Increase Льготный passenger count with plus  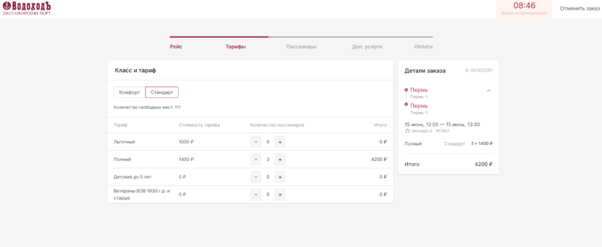click(280, 142)
